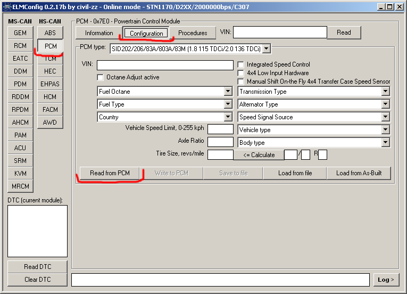407x294 pixels.
Task: Open the AWD module
Action: 50,122
